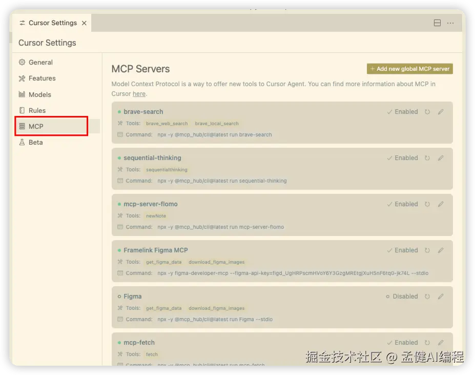This screenshot has width=475, height=375.
Task: Toggle Enabled status of Framelink Figma MCP
Action: tap(402, 250)
